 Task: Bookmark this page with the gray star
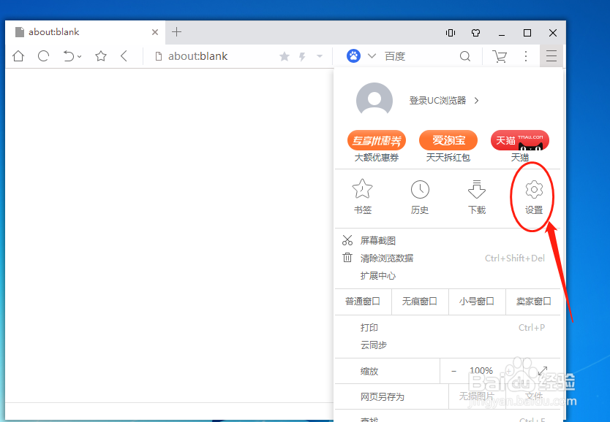pyautogui.click(x=285, y=57)
